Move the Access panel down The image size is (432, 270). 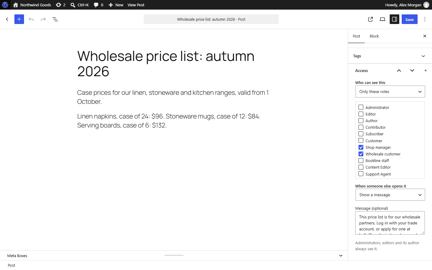point(412,70)
